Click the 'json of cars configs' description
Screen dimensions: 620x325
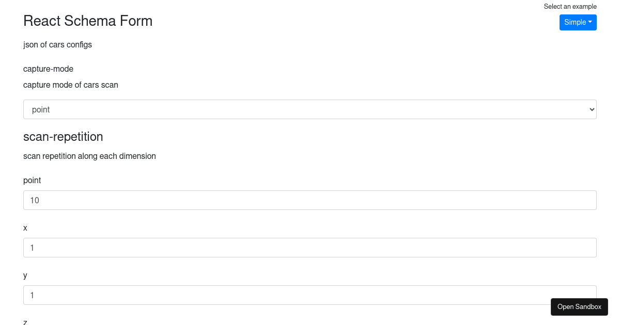[57, 44]
